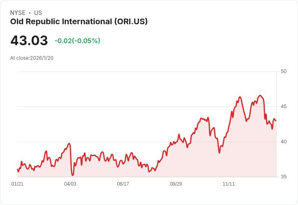The width and height of the screenshot is (298, 205).
Task: Select the 08/29 date on the x-axis
Action: (176, 184)
